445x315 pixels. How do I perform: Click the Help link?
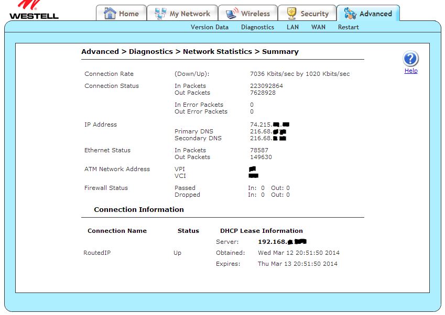410,71
